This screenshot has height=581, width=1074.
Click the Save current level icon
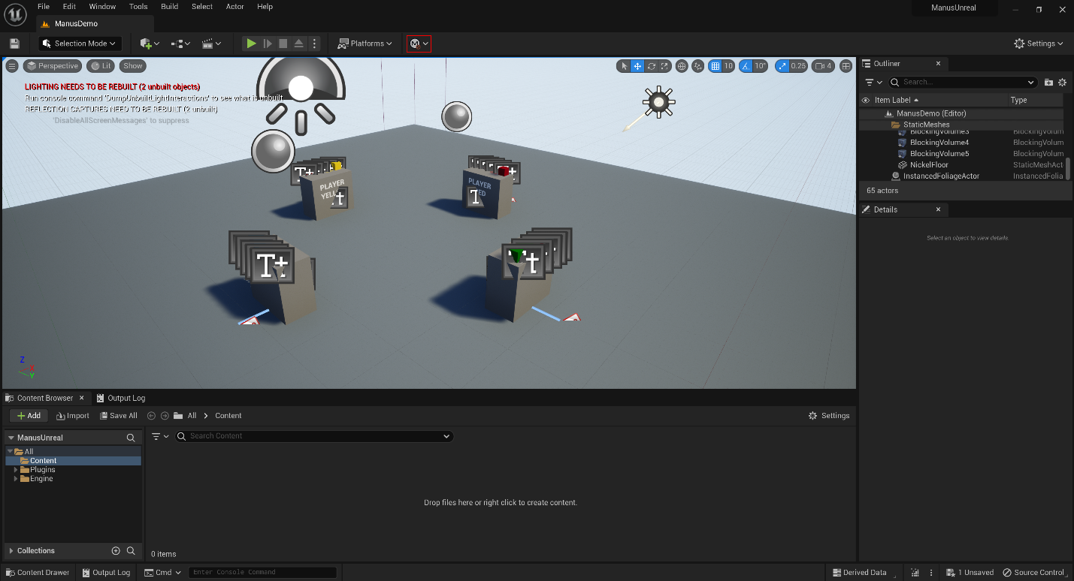14,44
